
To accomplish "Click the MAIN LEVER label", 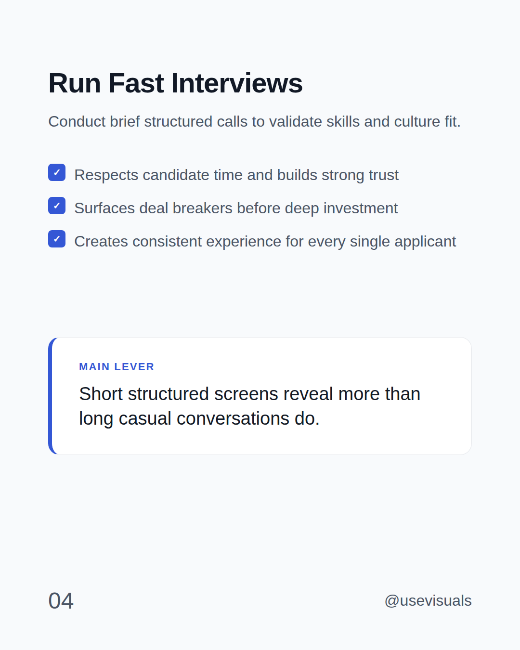I will pos(117,367).
